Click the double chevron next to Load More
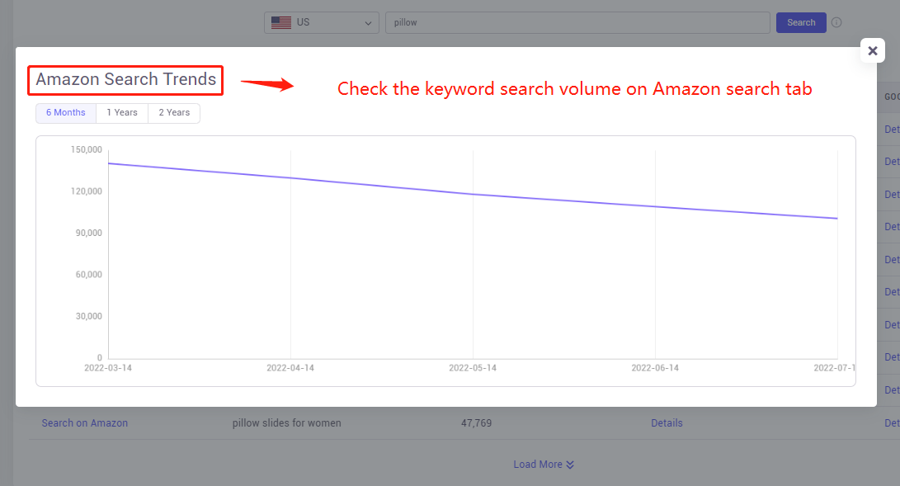Image resolution: width=900 pixels, height=486 pixels. 570,465
